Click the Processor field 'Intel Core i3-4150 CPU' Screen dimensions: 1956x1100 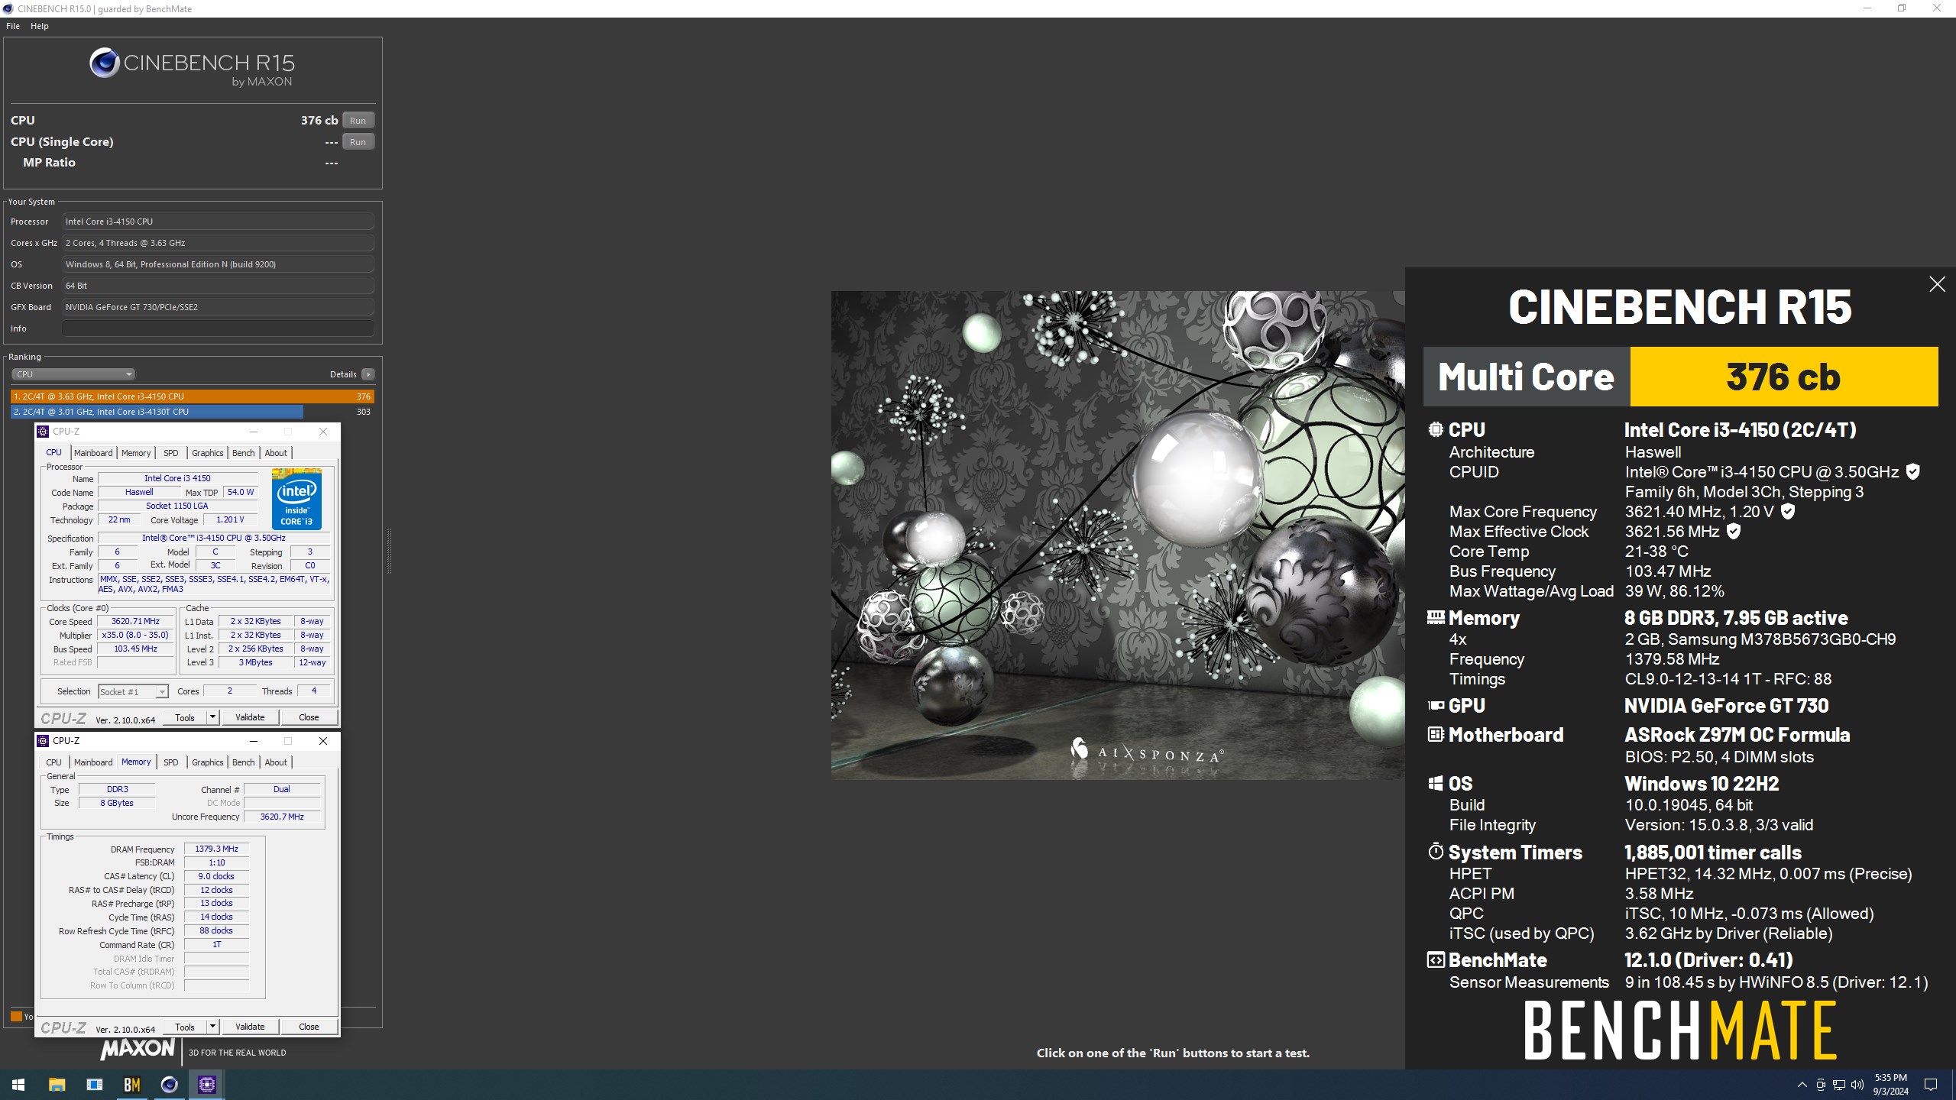tap(219, 222)
